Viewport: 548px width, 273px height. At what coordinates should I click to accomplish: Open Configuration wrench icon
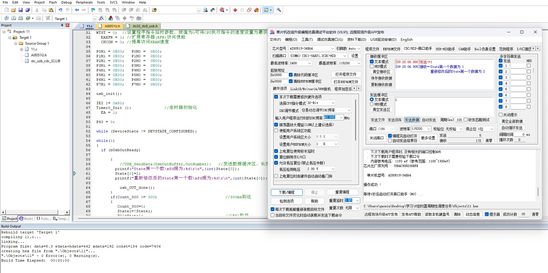tap(279, 10)
